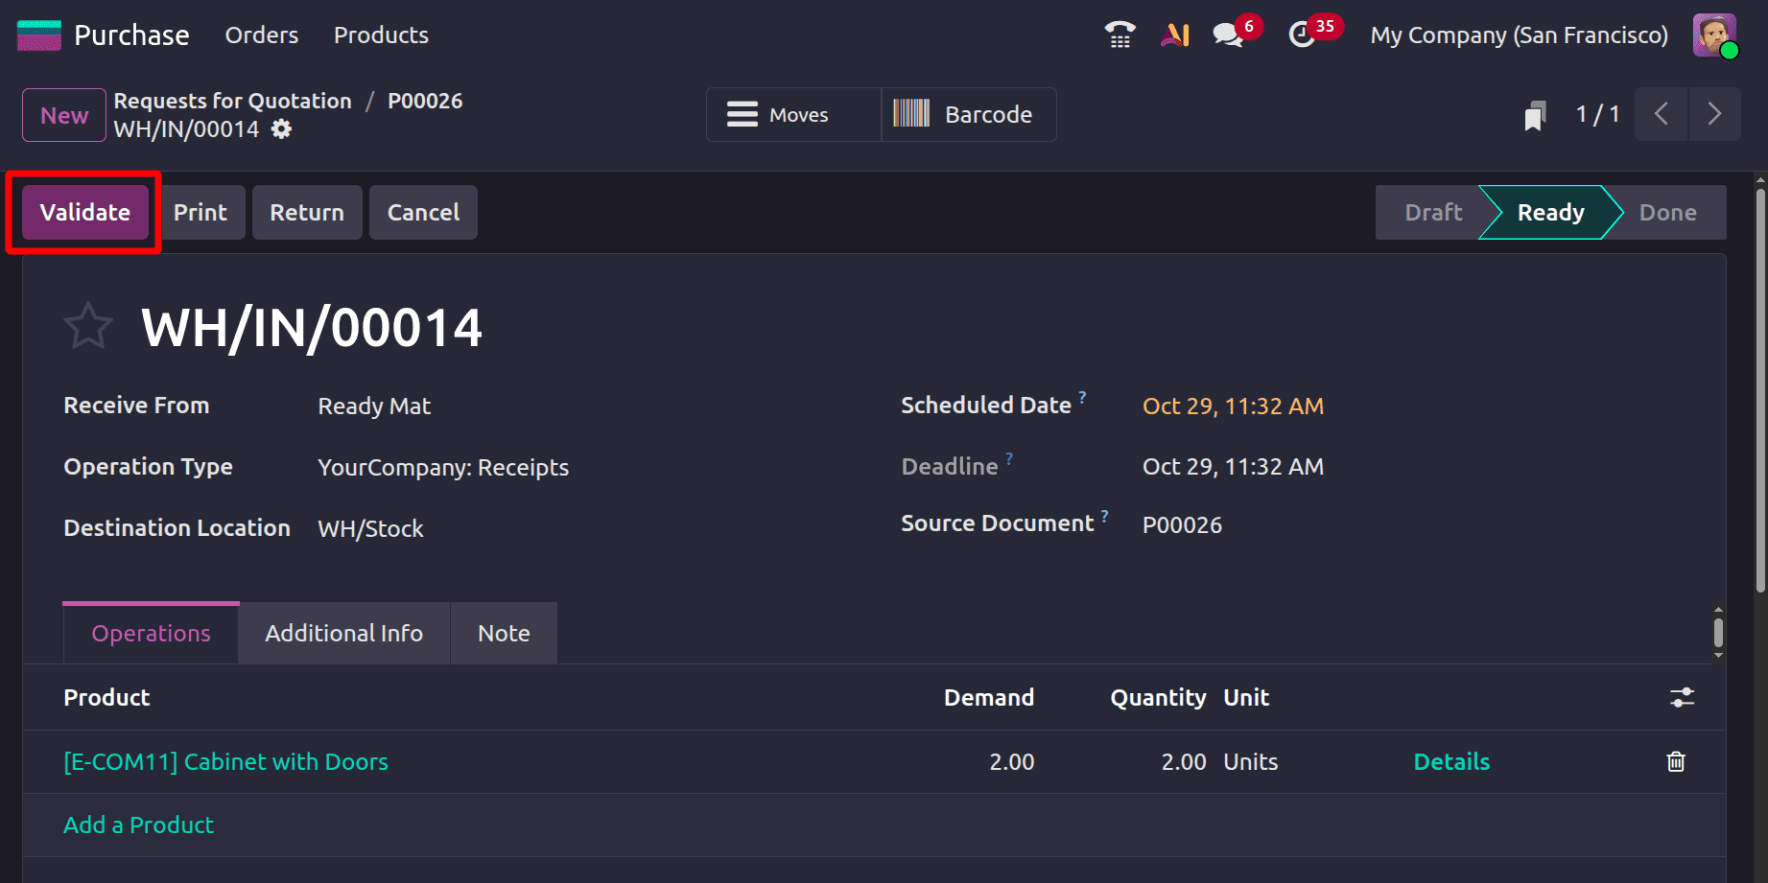Toggle the favorite star for WH/IN/00014
The image size is (1768, 883).
tap(88, 326)
